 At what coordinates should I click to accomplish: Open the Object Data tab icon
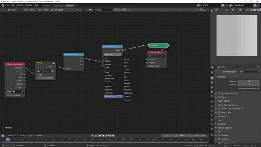pos(212,124)
